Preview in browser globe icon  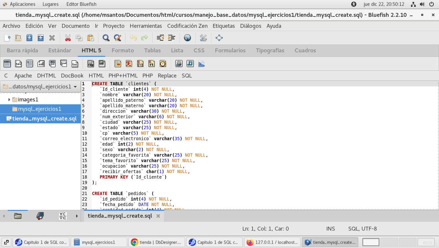(x=187, y=38)
